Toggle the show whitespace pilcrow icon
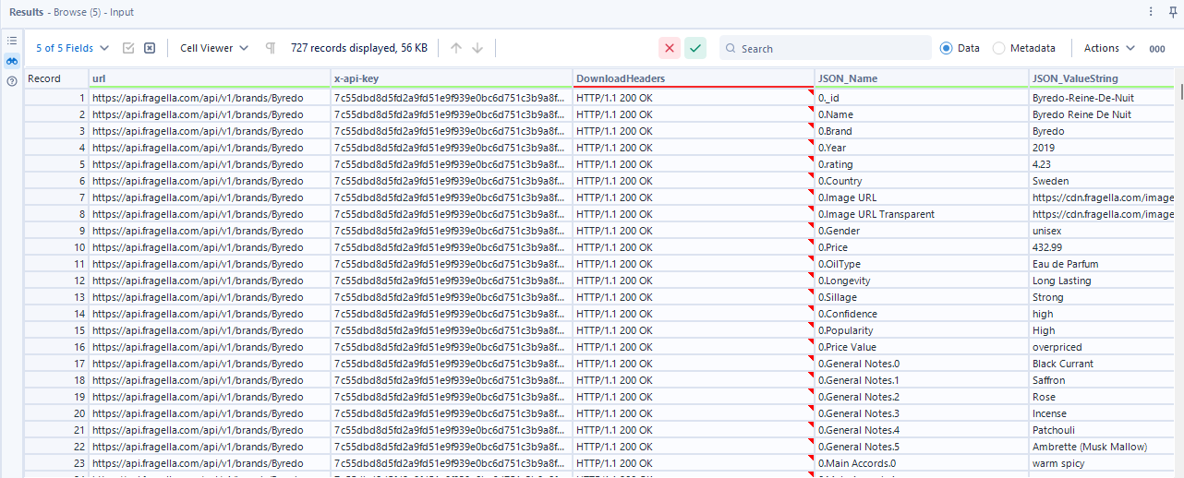 click(271, 48)
